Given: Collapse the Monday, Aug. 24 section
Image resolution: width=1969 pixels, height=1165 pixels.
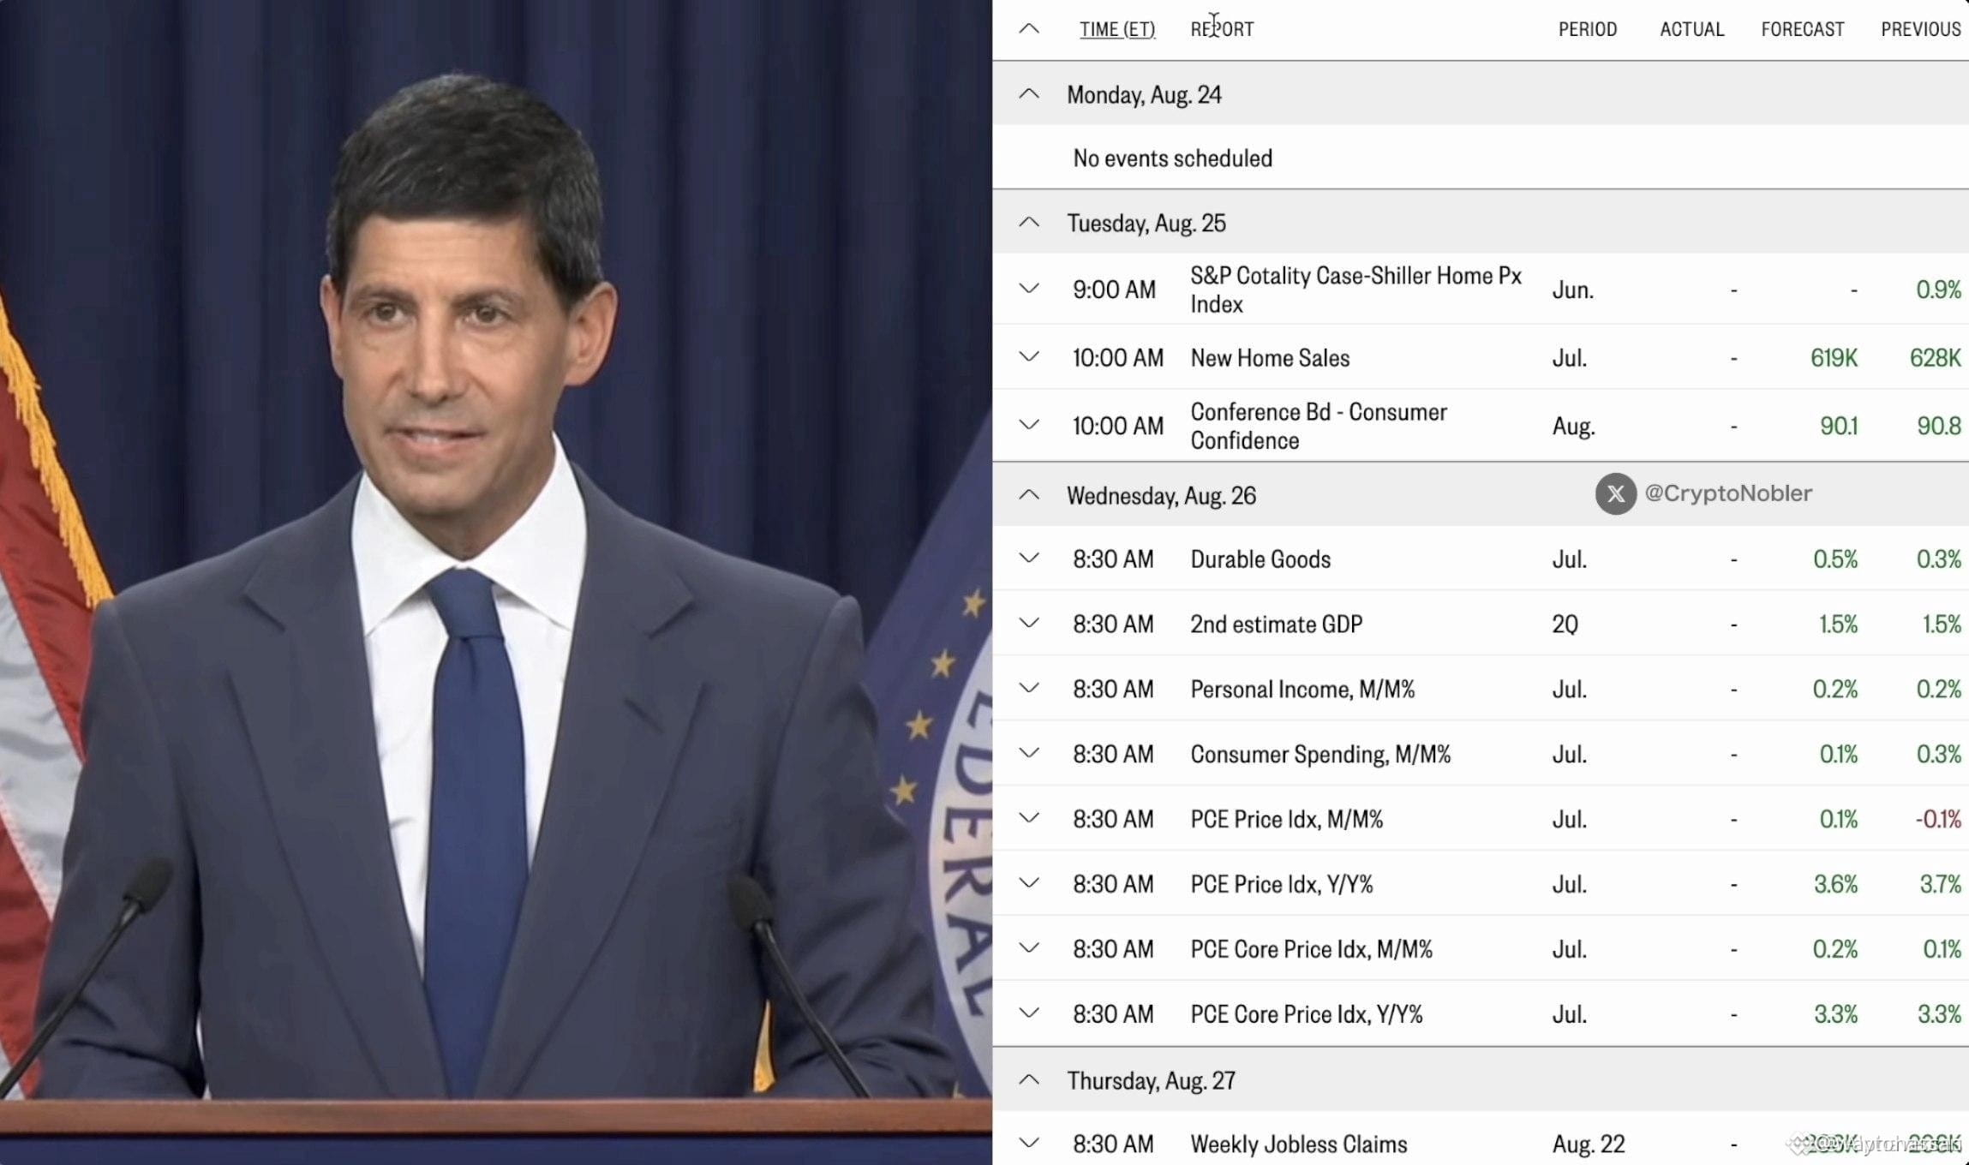Looking at the screenshot, I should coord(1029,94).
